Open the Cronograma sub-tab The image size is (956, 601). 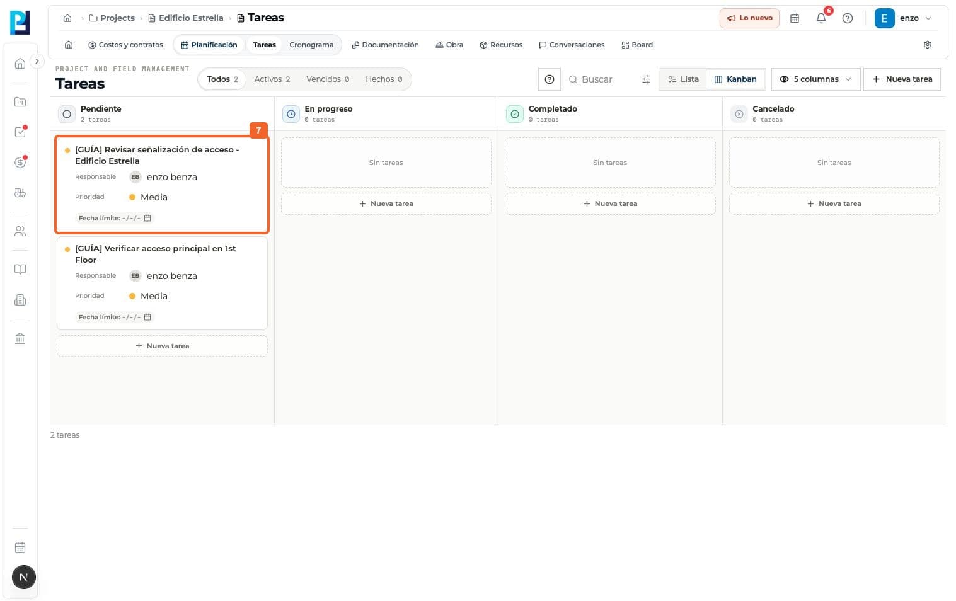pyautogui.click(x=311, y=45)
